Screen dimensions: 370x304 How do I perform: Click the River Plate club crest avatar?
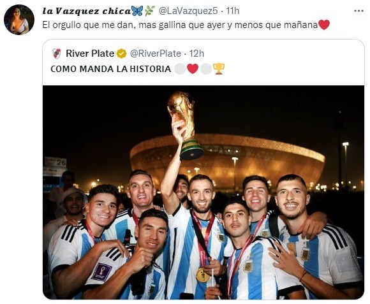point(56,54)
